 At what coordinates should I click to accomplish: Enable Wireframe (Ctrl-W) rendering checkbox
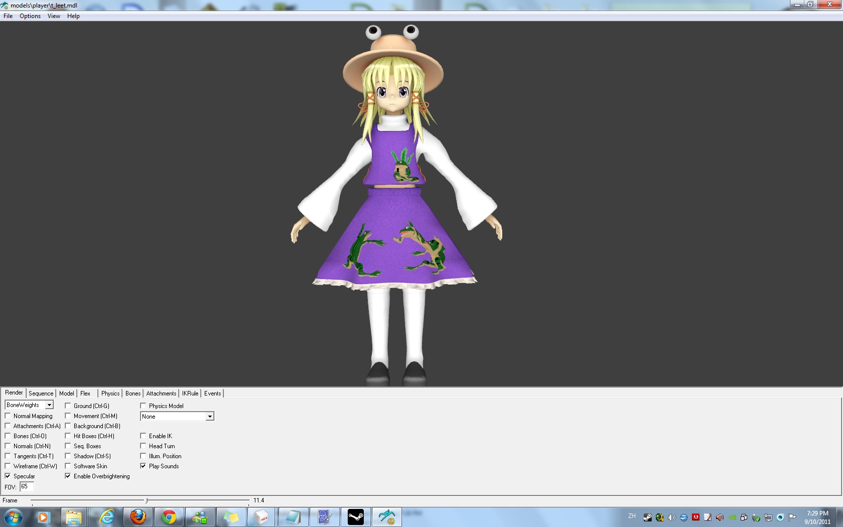point(8,466)
